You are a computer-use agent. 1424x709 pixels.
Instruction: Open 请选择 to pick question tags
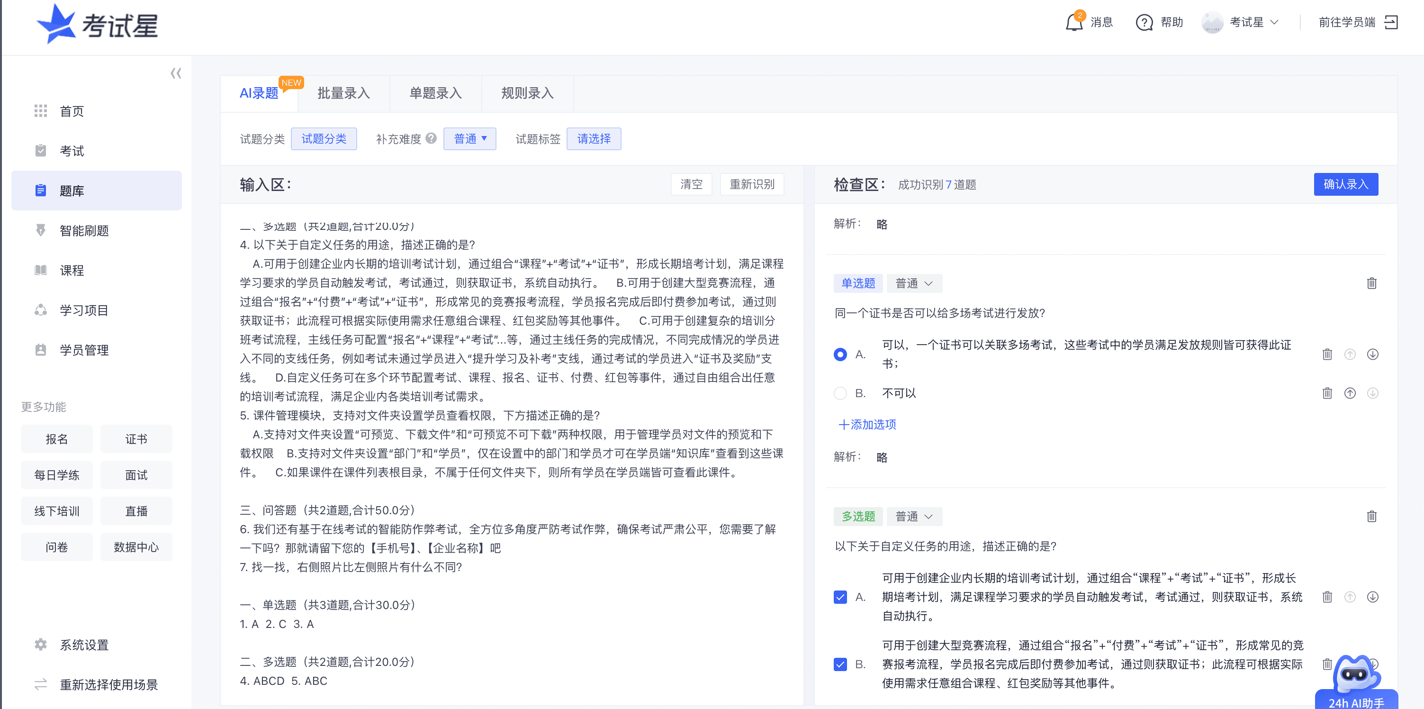pos(594,139)
